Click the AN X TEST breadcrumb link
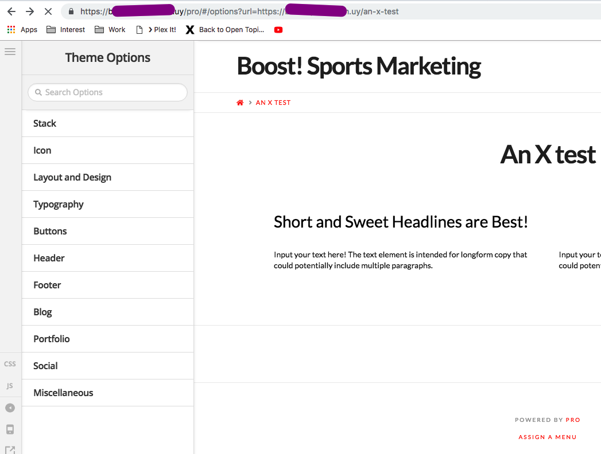Image resolution: width=601 pixels, height=454 pixels. click(273, 103)
